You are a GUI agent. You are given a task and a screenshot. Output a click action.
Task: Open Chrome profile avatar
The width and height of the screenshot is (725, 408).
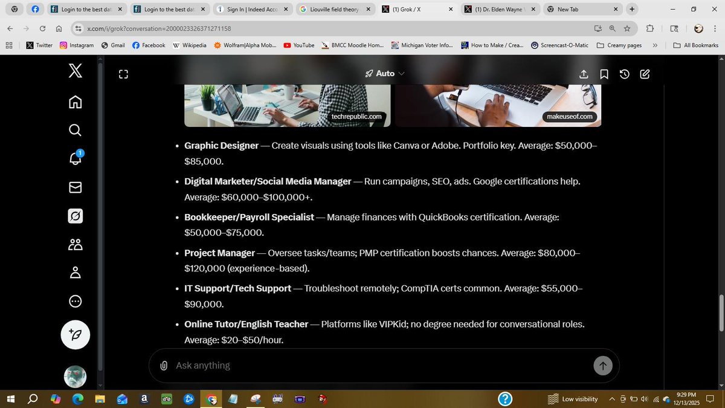(x=698, y=28)
